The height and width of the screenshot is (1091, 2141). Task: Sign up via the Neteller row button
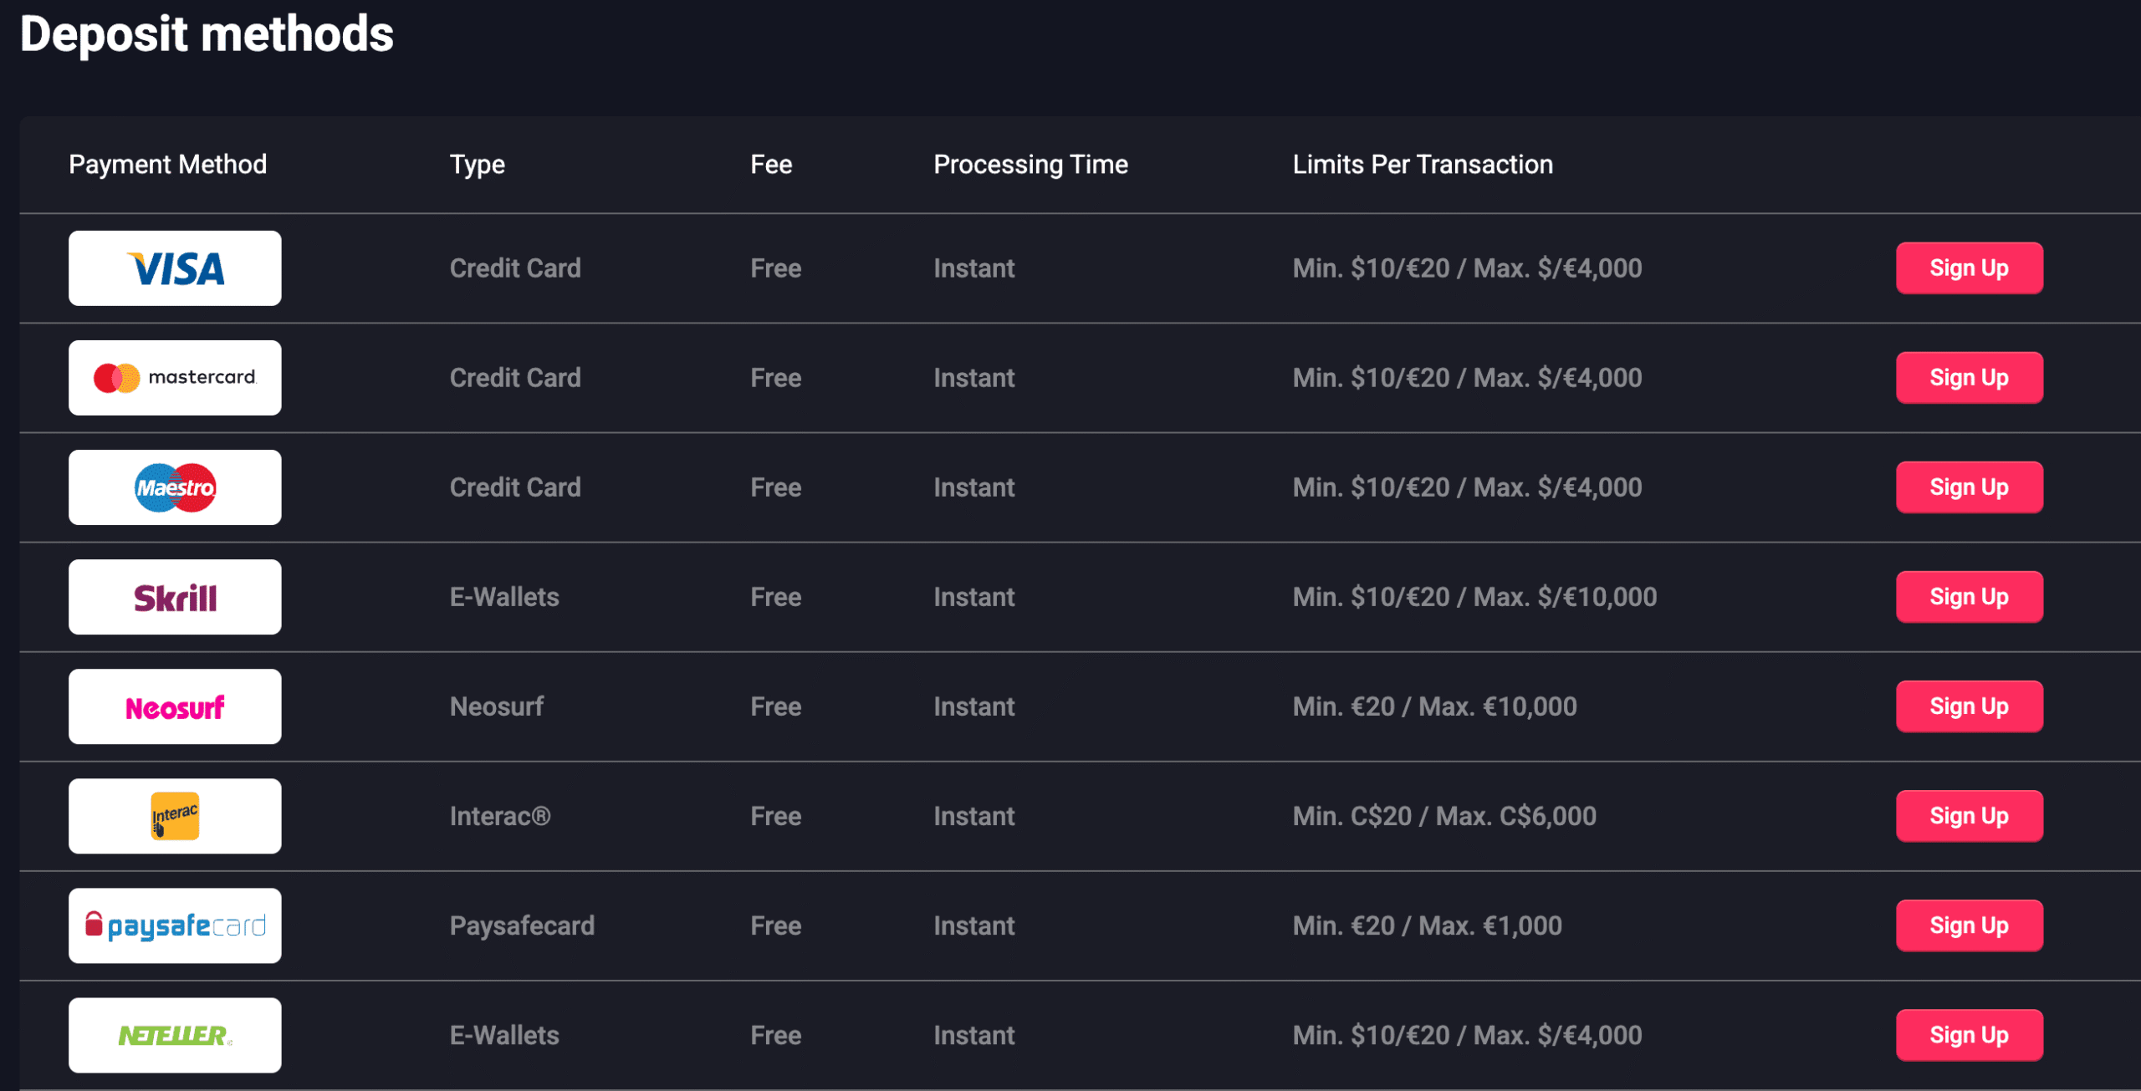pyautogui.click(x=1970, y=1035)
